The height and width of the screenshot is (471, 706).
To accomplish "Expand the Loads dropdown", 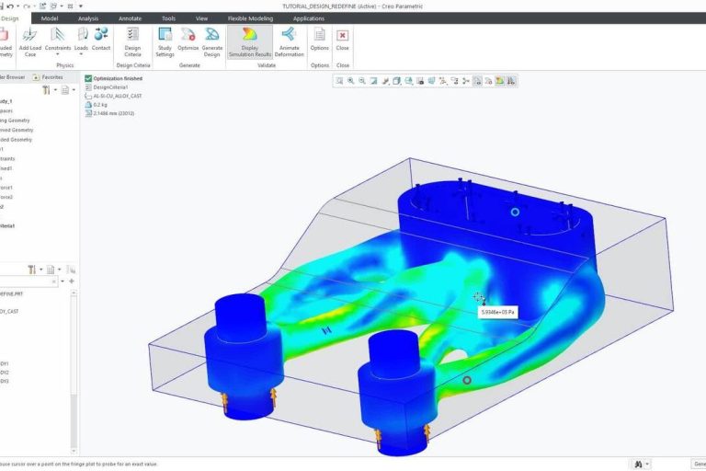I will coord(81,40).
